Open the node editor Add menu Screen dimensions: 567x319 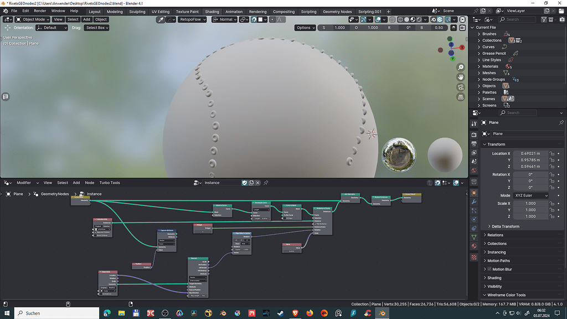click(x=76, y=183)
